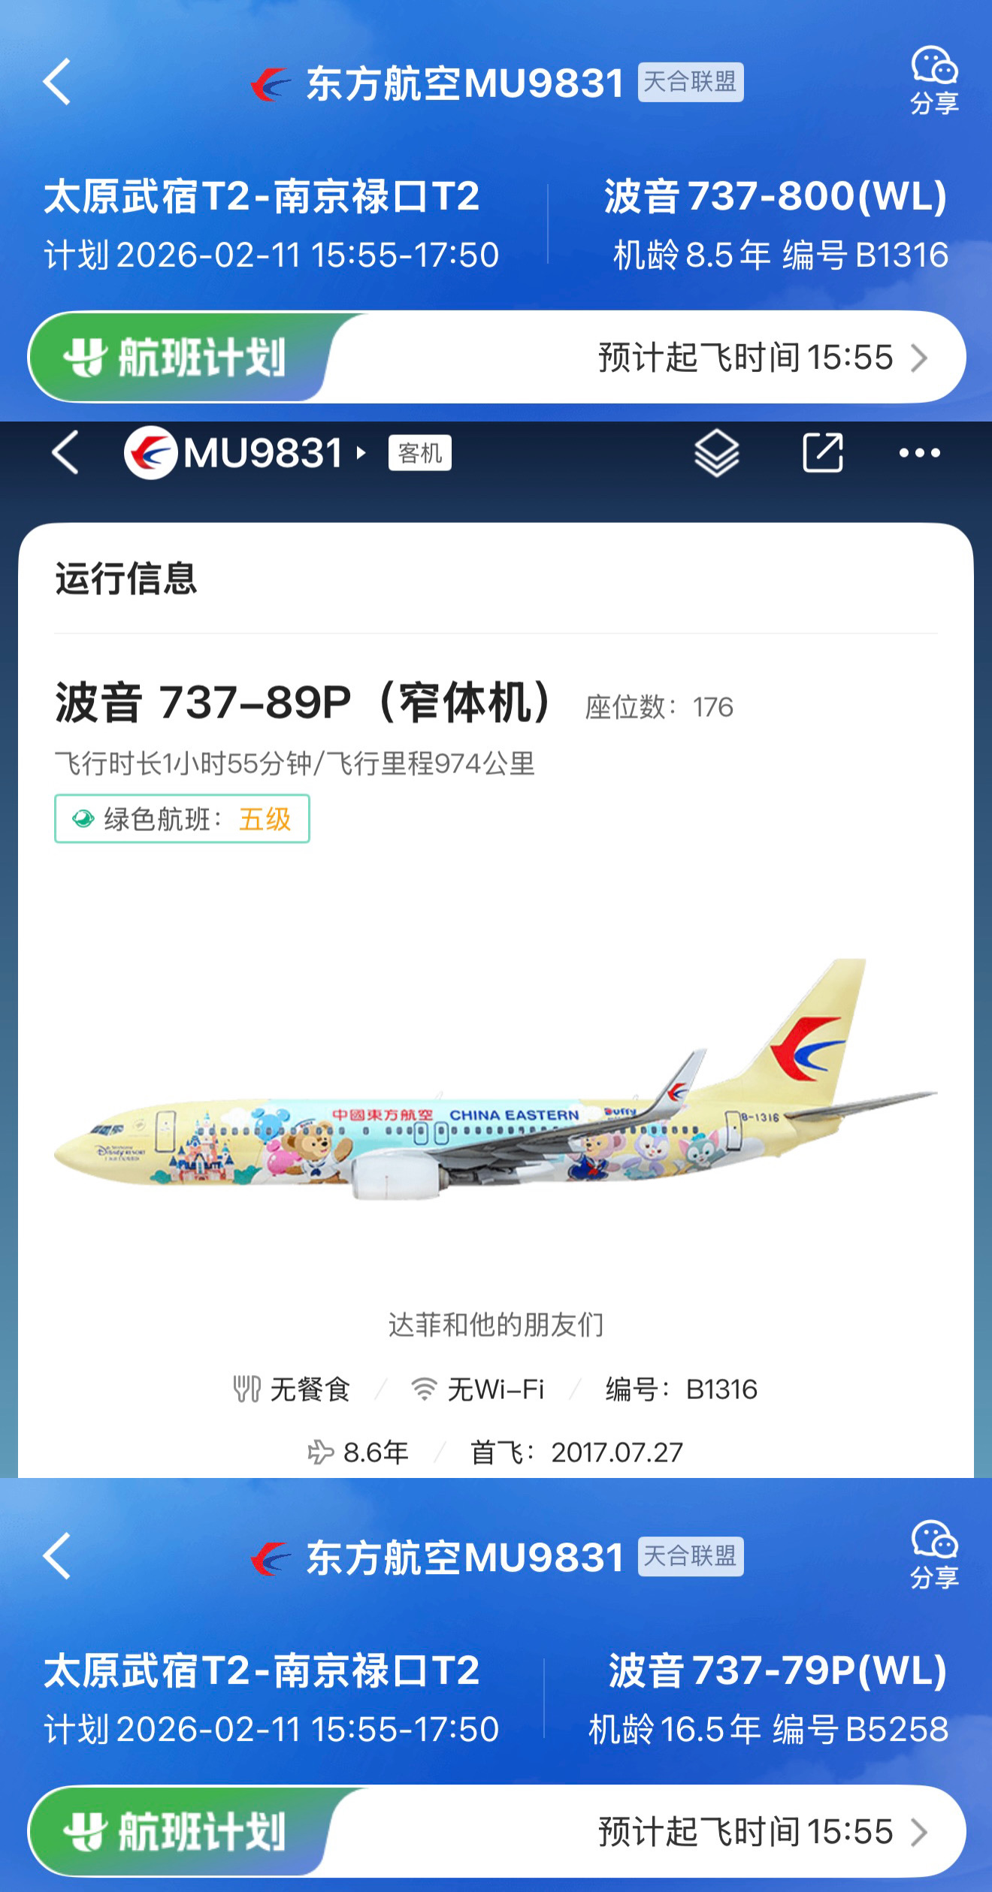992x1892 pixels.
Task: Open the layers icon in dark bar
Action: pos(717,453)
